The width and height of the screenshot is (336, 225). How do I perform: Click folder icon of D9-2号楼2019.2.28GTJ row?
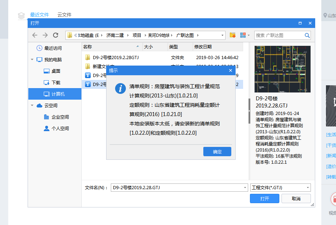coord(87,57)
